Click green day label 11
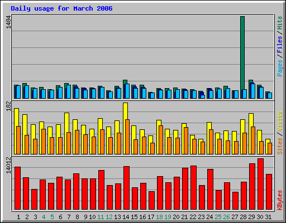The height and width of the screenshot is (223, 286). (101, 217)
